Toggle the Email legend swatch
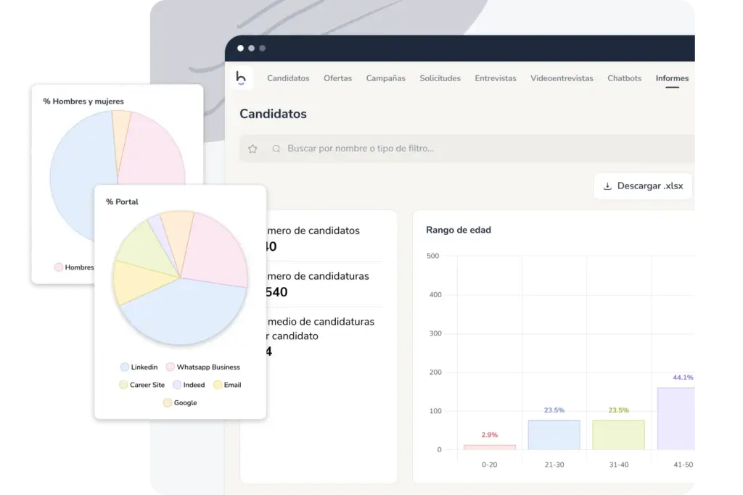The height and width of the screenshot is (495, 743). click(x=218, y=385)
